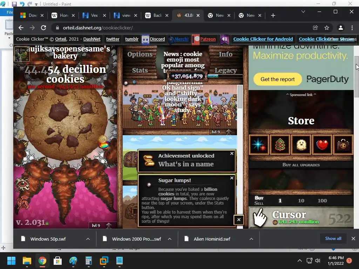Open a new browser tab with plus

point(273,15)
